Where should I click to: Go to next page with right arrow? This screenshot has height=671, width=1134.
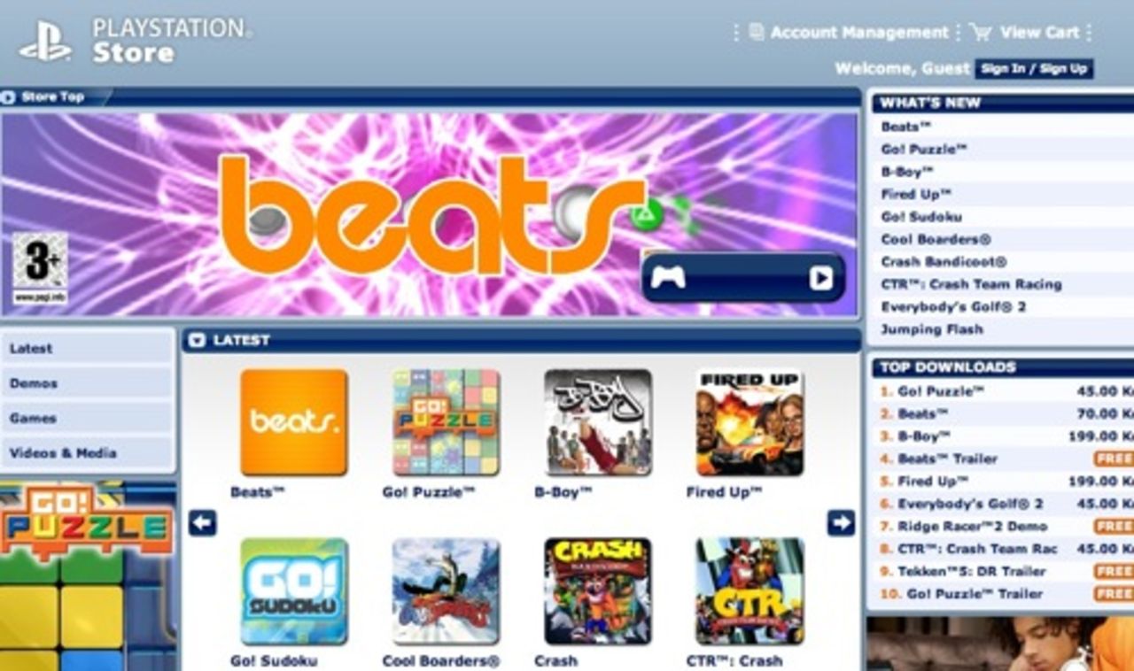[x=841, y=522]
